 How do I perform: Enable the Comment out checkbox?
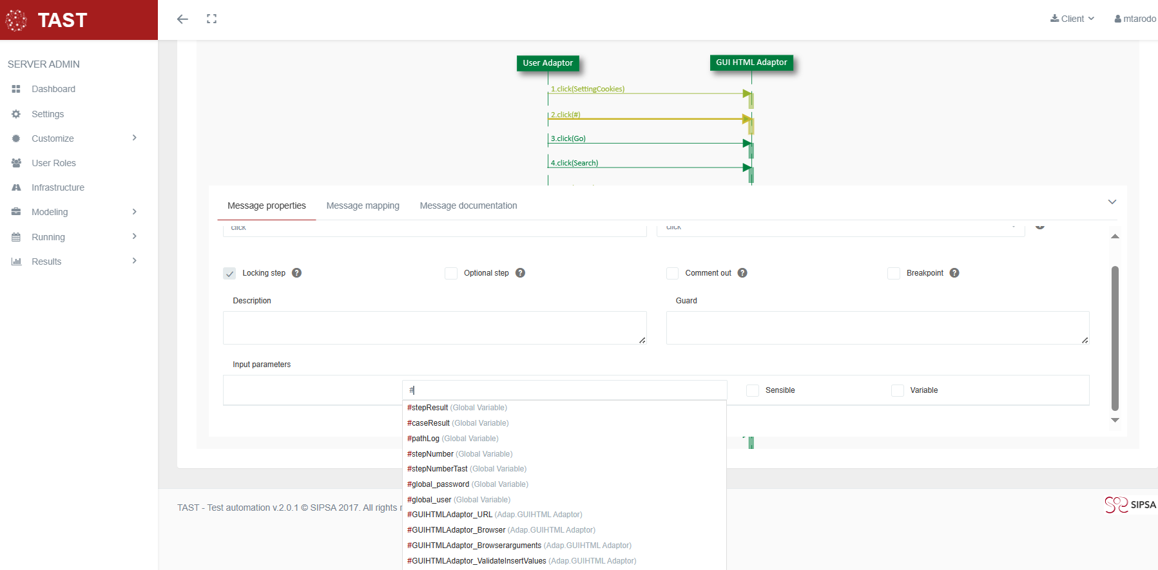tap(672, 274)
